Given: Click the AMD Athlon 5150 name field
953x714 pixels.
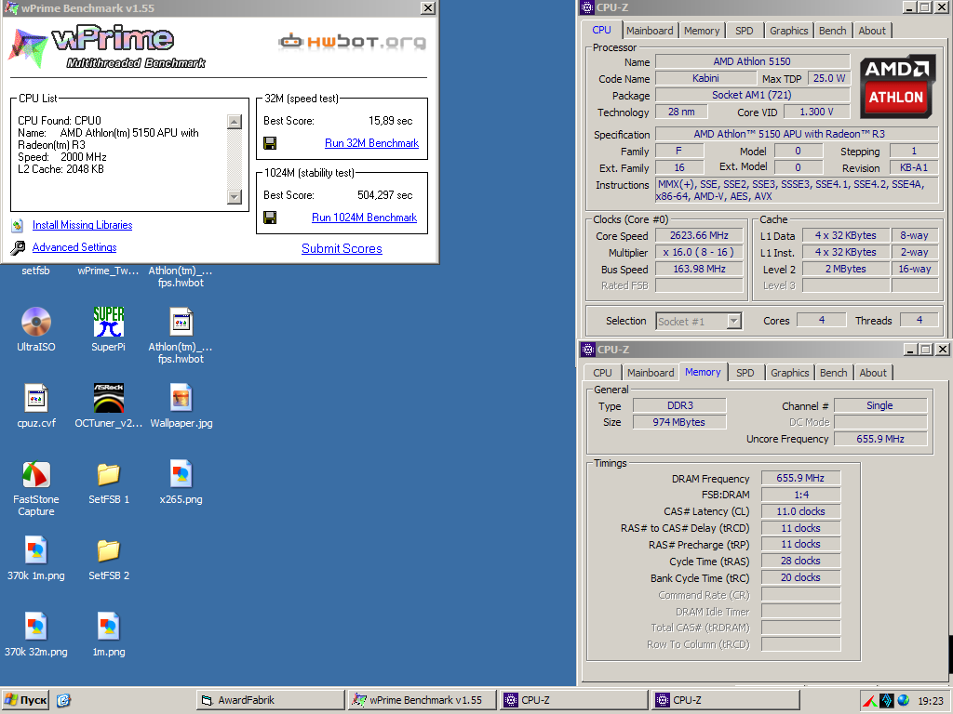Looking at the screenshot, I should (x=752, y=61).
